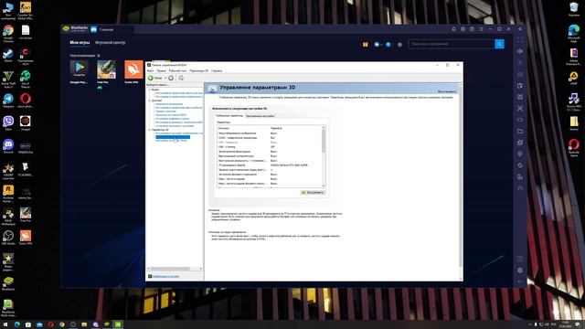
Task: Switch to Мои игры tab in BlueStacks
Action: (80, 43)
